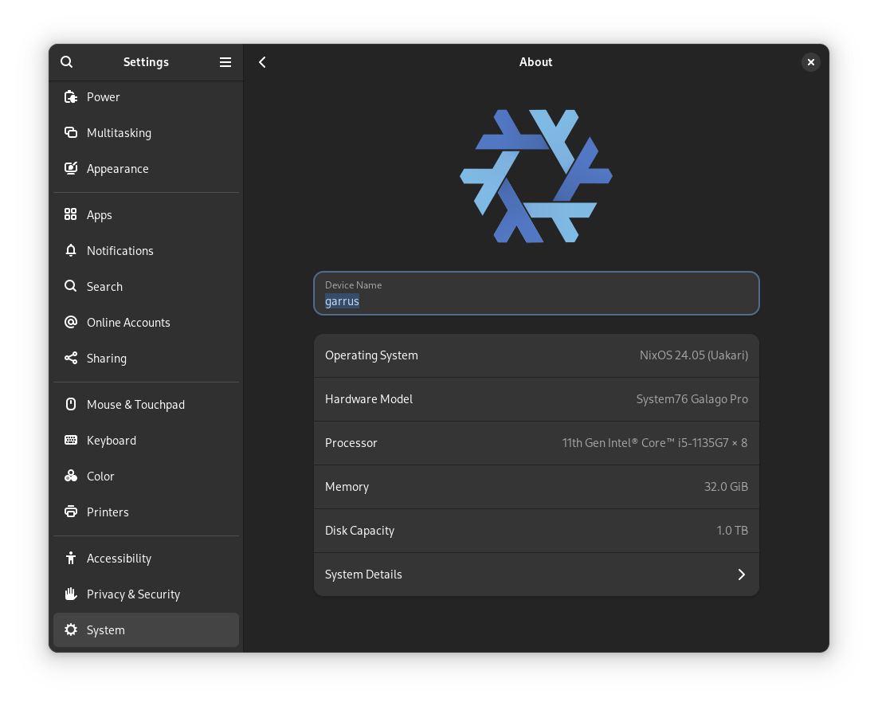Click the i5-1135G7 processor value
878x706 pixels.
pos(655,443)
